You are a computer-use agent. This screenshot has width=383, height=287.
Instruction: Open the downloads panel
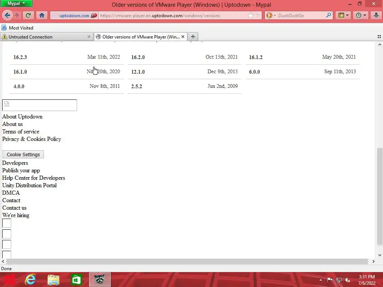(x=376, y=15)
